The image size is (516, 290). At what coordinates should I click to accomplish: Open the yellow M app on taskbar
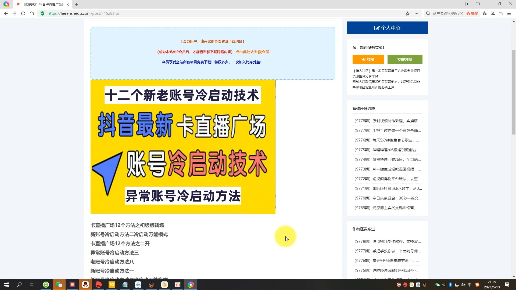click(112, 285)
